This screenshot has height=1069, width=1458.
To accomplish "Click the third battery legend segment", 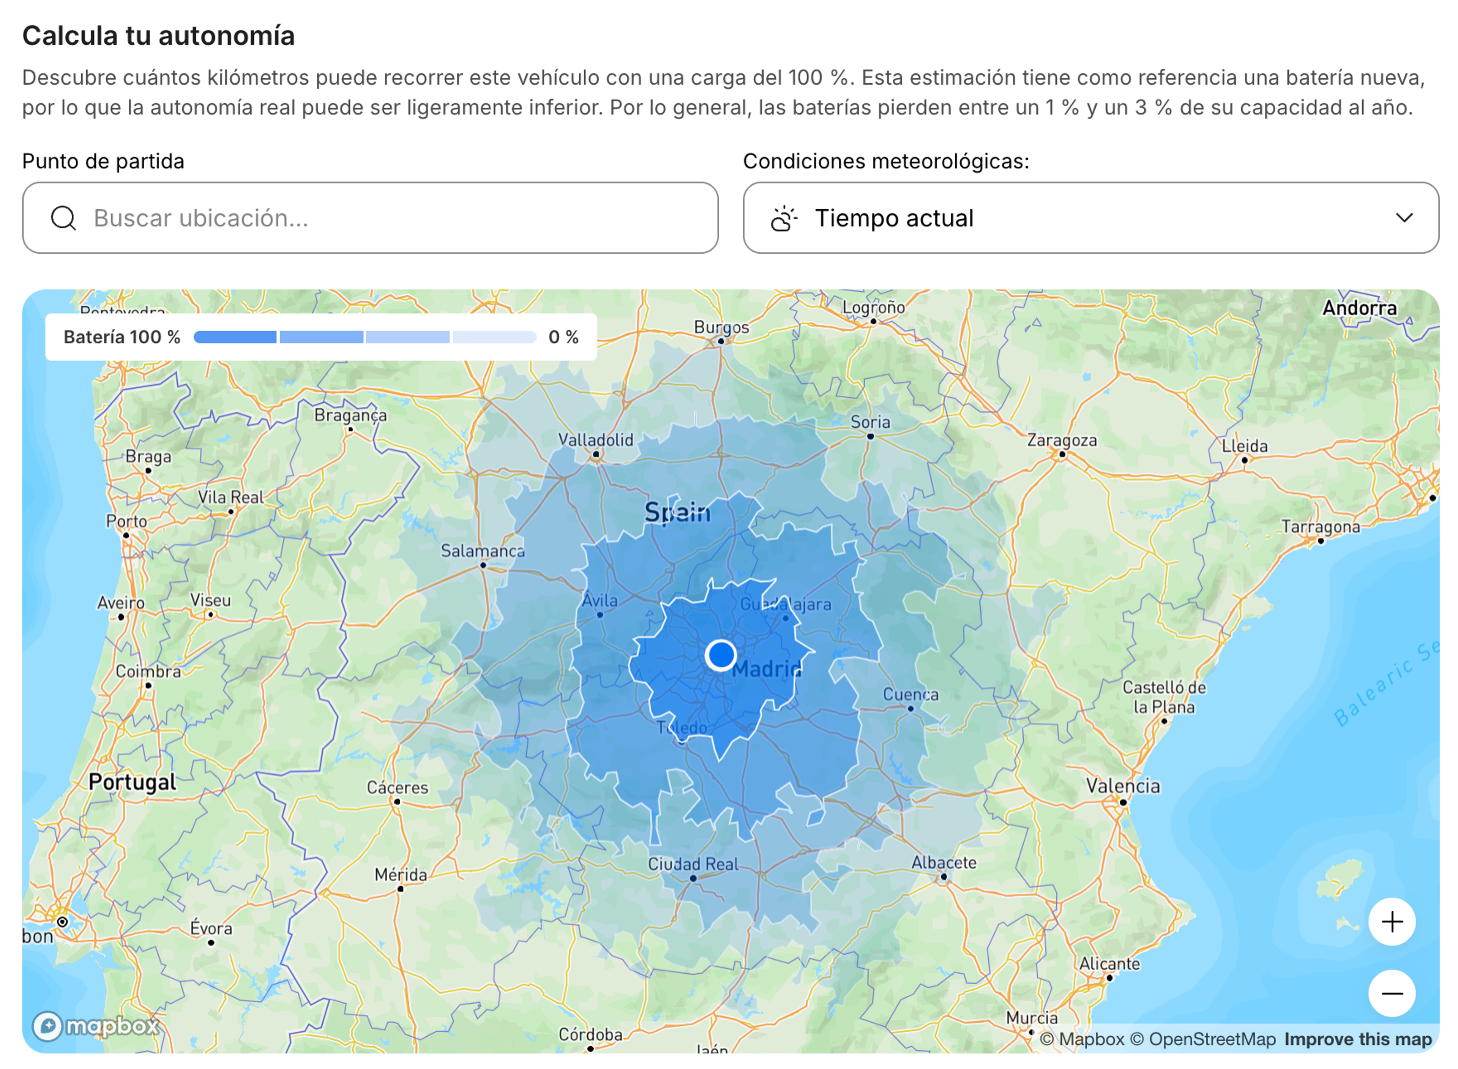I will (x=407, y=337).
